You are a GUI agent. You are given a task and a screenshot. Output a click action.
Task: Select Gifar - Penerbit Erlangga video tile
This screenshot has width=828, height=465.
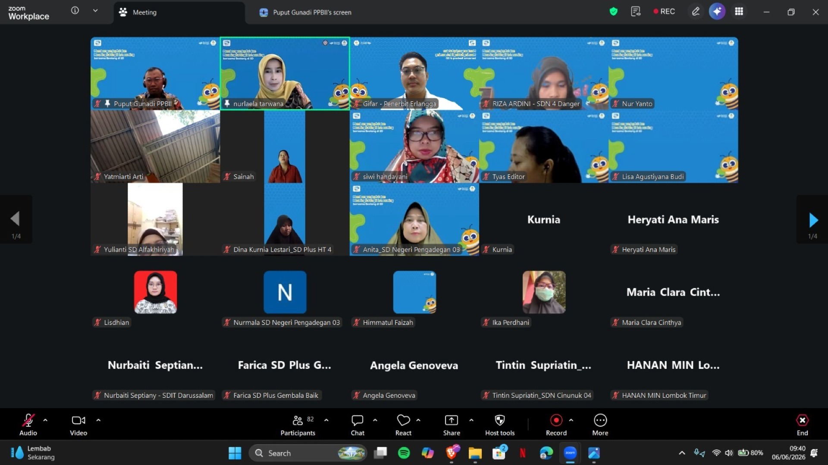(414, 73)
